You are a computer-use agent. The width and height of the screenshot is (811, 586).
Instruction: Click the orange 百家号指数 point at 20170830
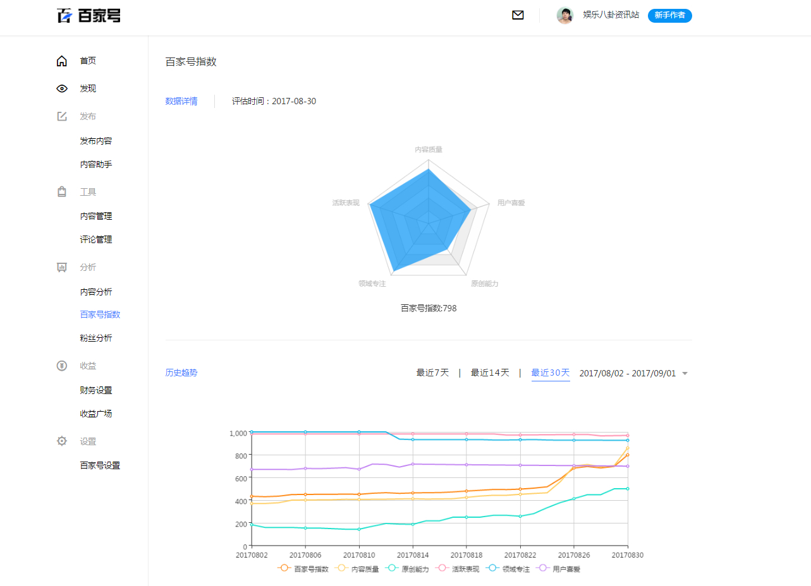point(628,455)
